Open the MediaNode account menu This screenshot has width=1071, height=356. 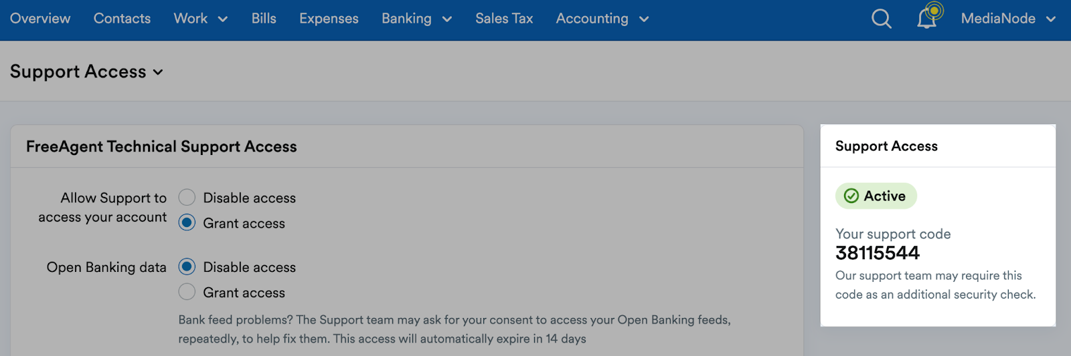[1007, 19]
